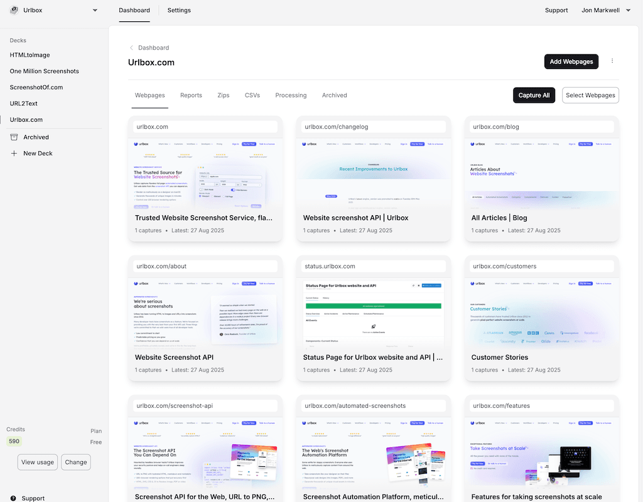
Task: Click the Select Webpages button
Action: [x=590, y=95]
